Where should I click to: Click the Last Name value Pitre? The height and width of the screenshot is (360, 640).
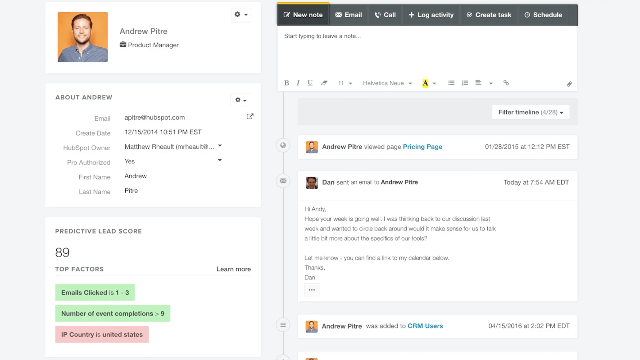pyautogui.click(x=131, y=191)
